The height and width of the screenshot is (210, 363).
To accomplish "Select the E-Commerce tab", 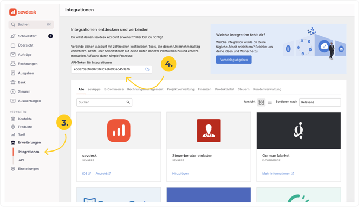I will [x=114, y=89].
